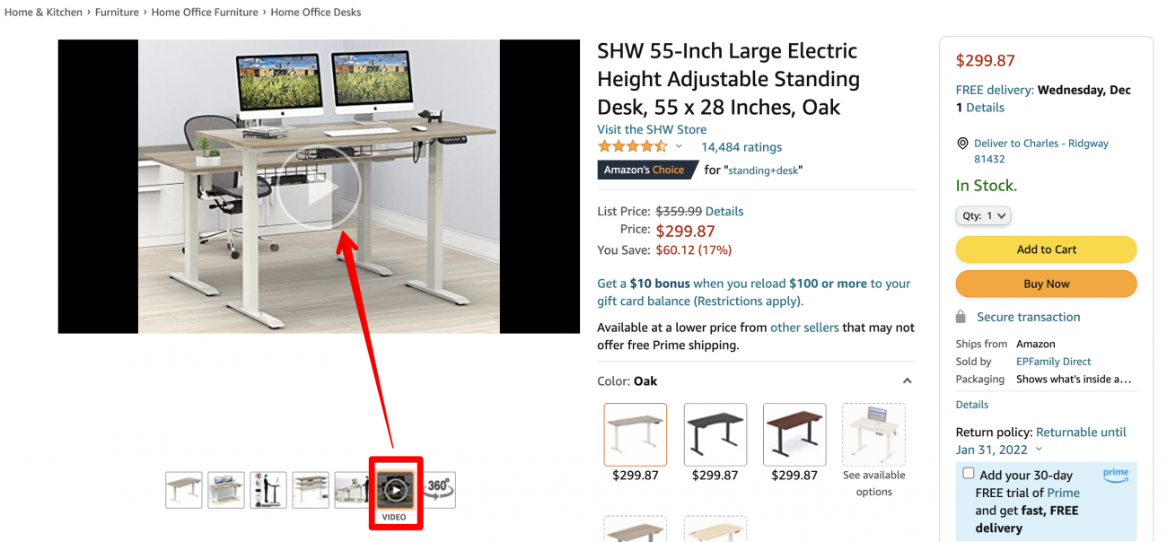Expand the star ratings dropdown arrow
The height and width of the screenshot is (542, 1167).
point(679,147)
